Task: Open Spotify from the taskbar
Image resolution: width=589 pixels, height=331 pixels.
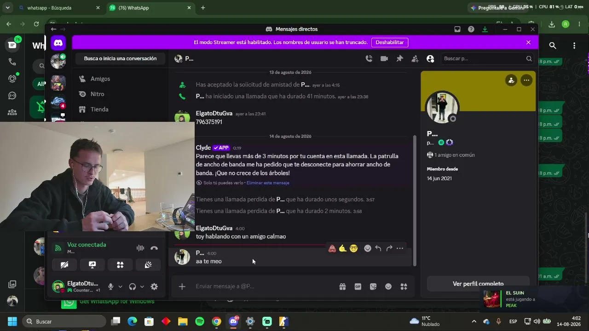Action: (200, 321)
